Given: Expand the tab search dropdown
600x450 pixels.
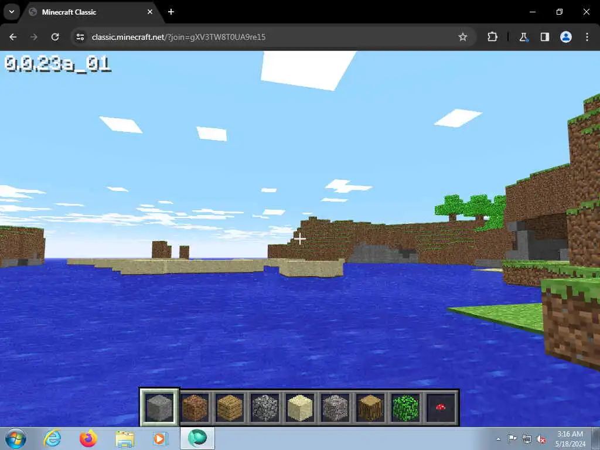Looking at the screenshot, I should coord(12,12).
